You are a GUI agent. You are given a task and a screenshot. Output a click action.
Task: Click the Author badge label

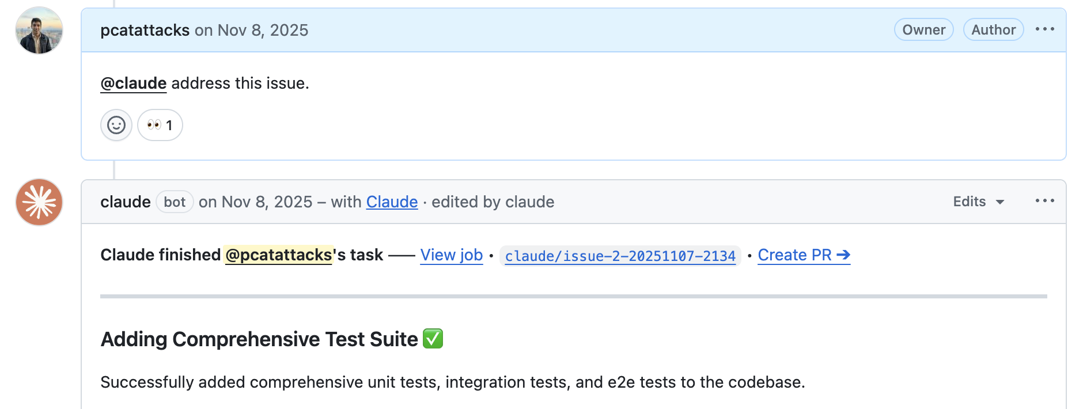993,30
